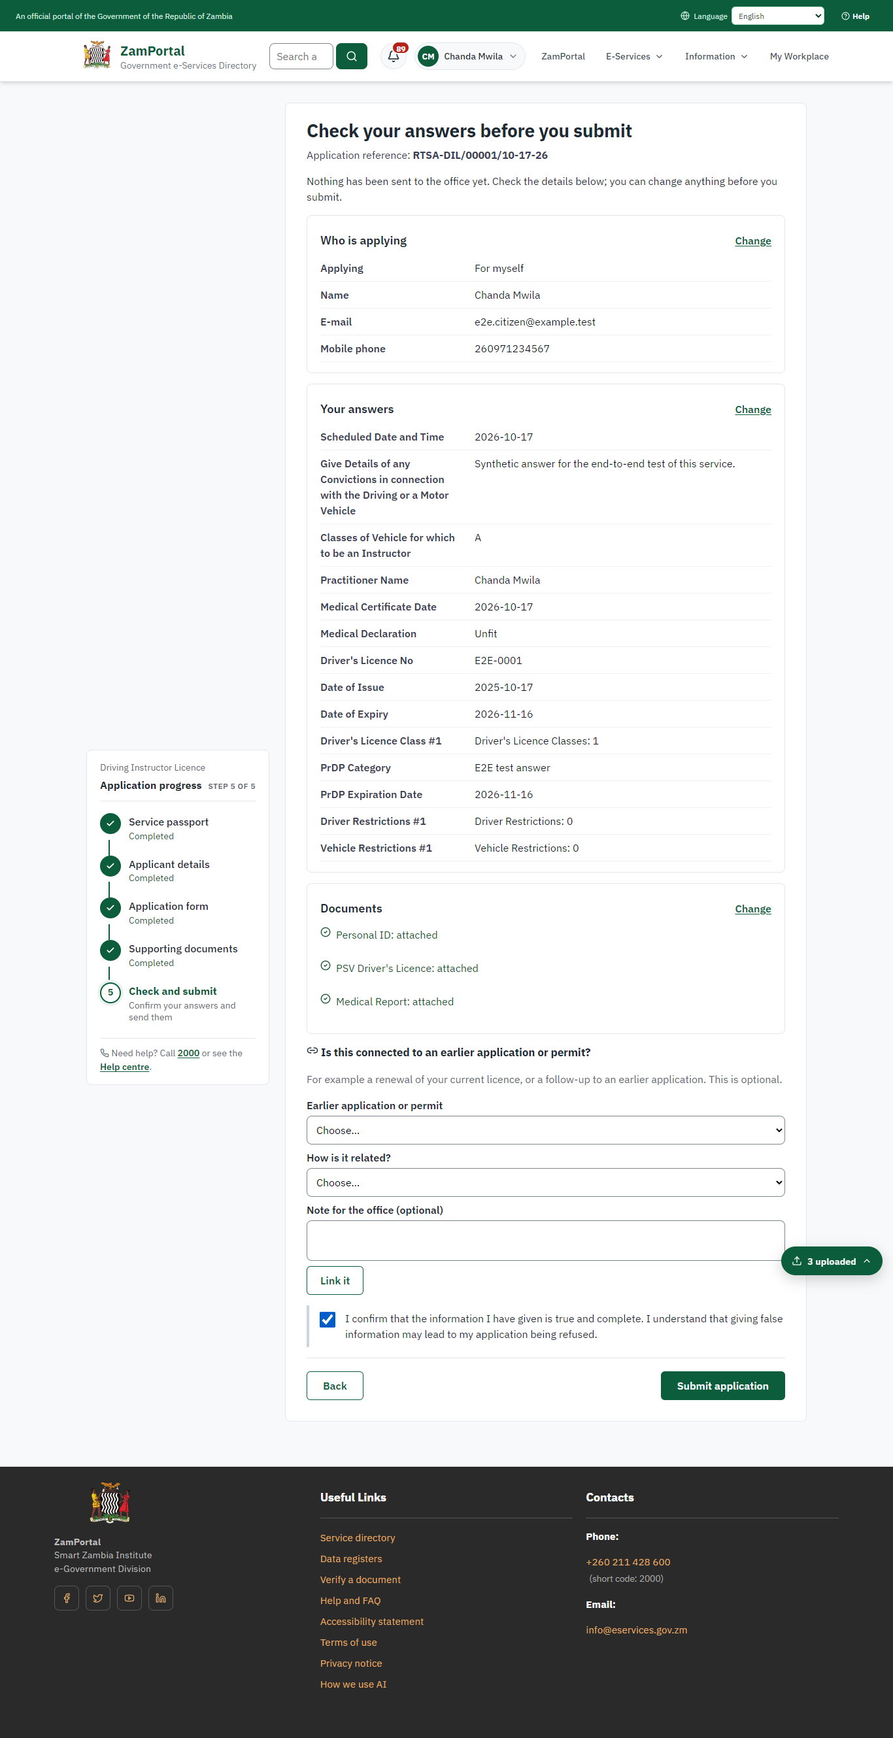Expand the E-Services menu
Image resolution: width=893 pixels, height=1738 pixels.
pyautogui.click(x=634, y=56)
